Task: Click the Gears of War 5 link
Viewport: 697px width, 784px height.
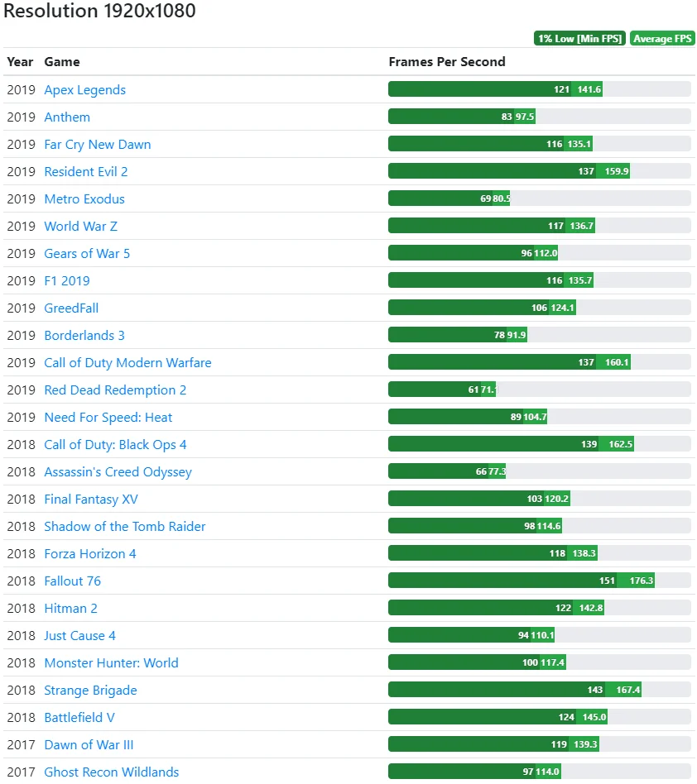Action: 87,253
